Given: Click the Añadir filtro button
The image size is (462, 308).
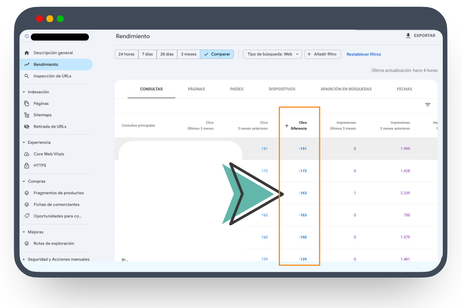Looking at the screenshot, I should (323, 54).
